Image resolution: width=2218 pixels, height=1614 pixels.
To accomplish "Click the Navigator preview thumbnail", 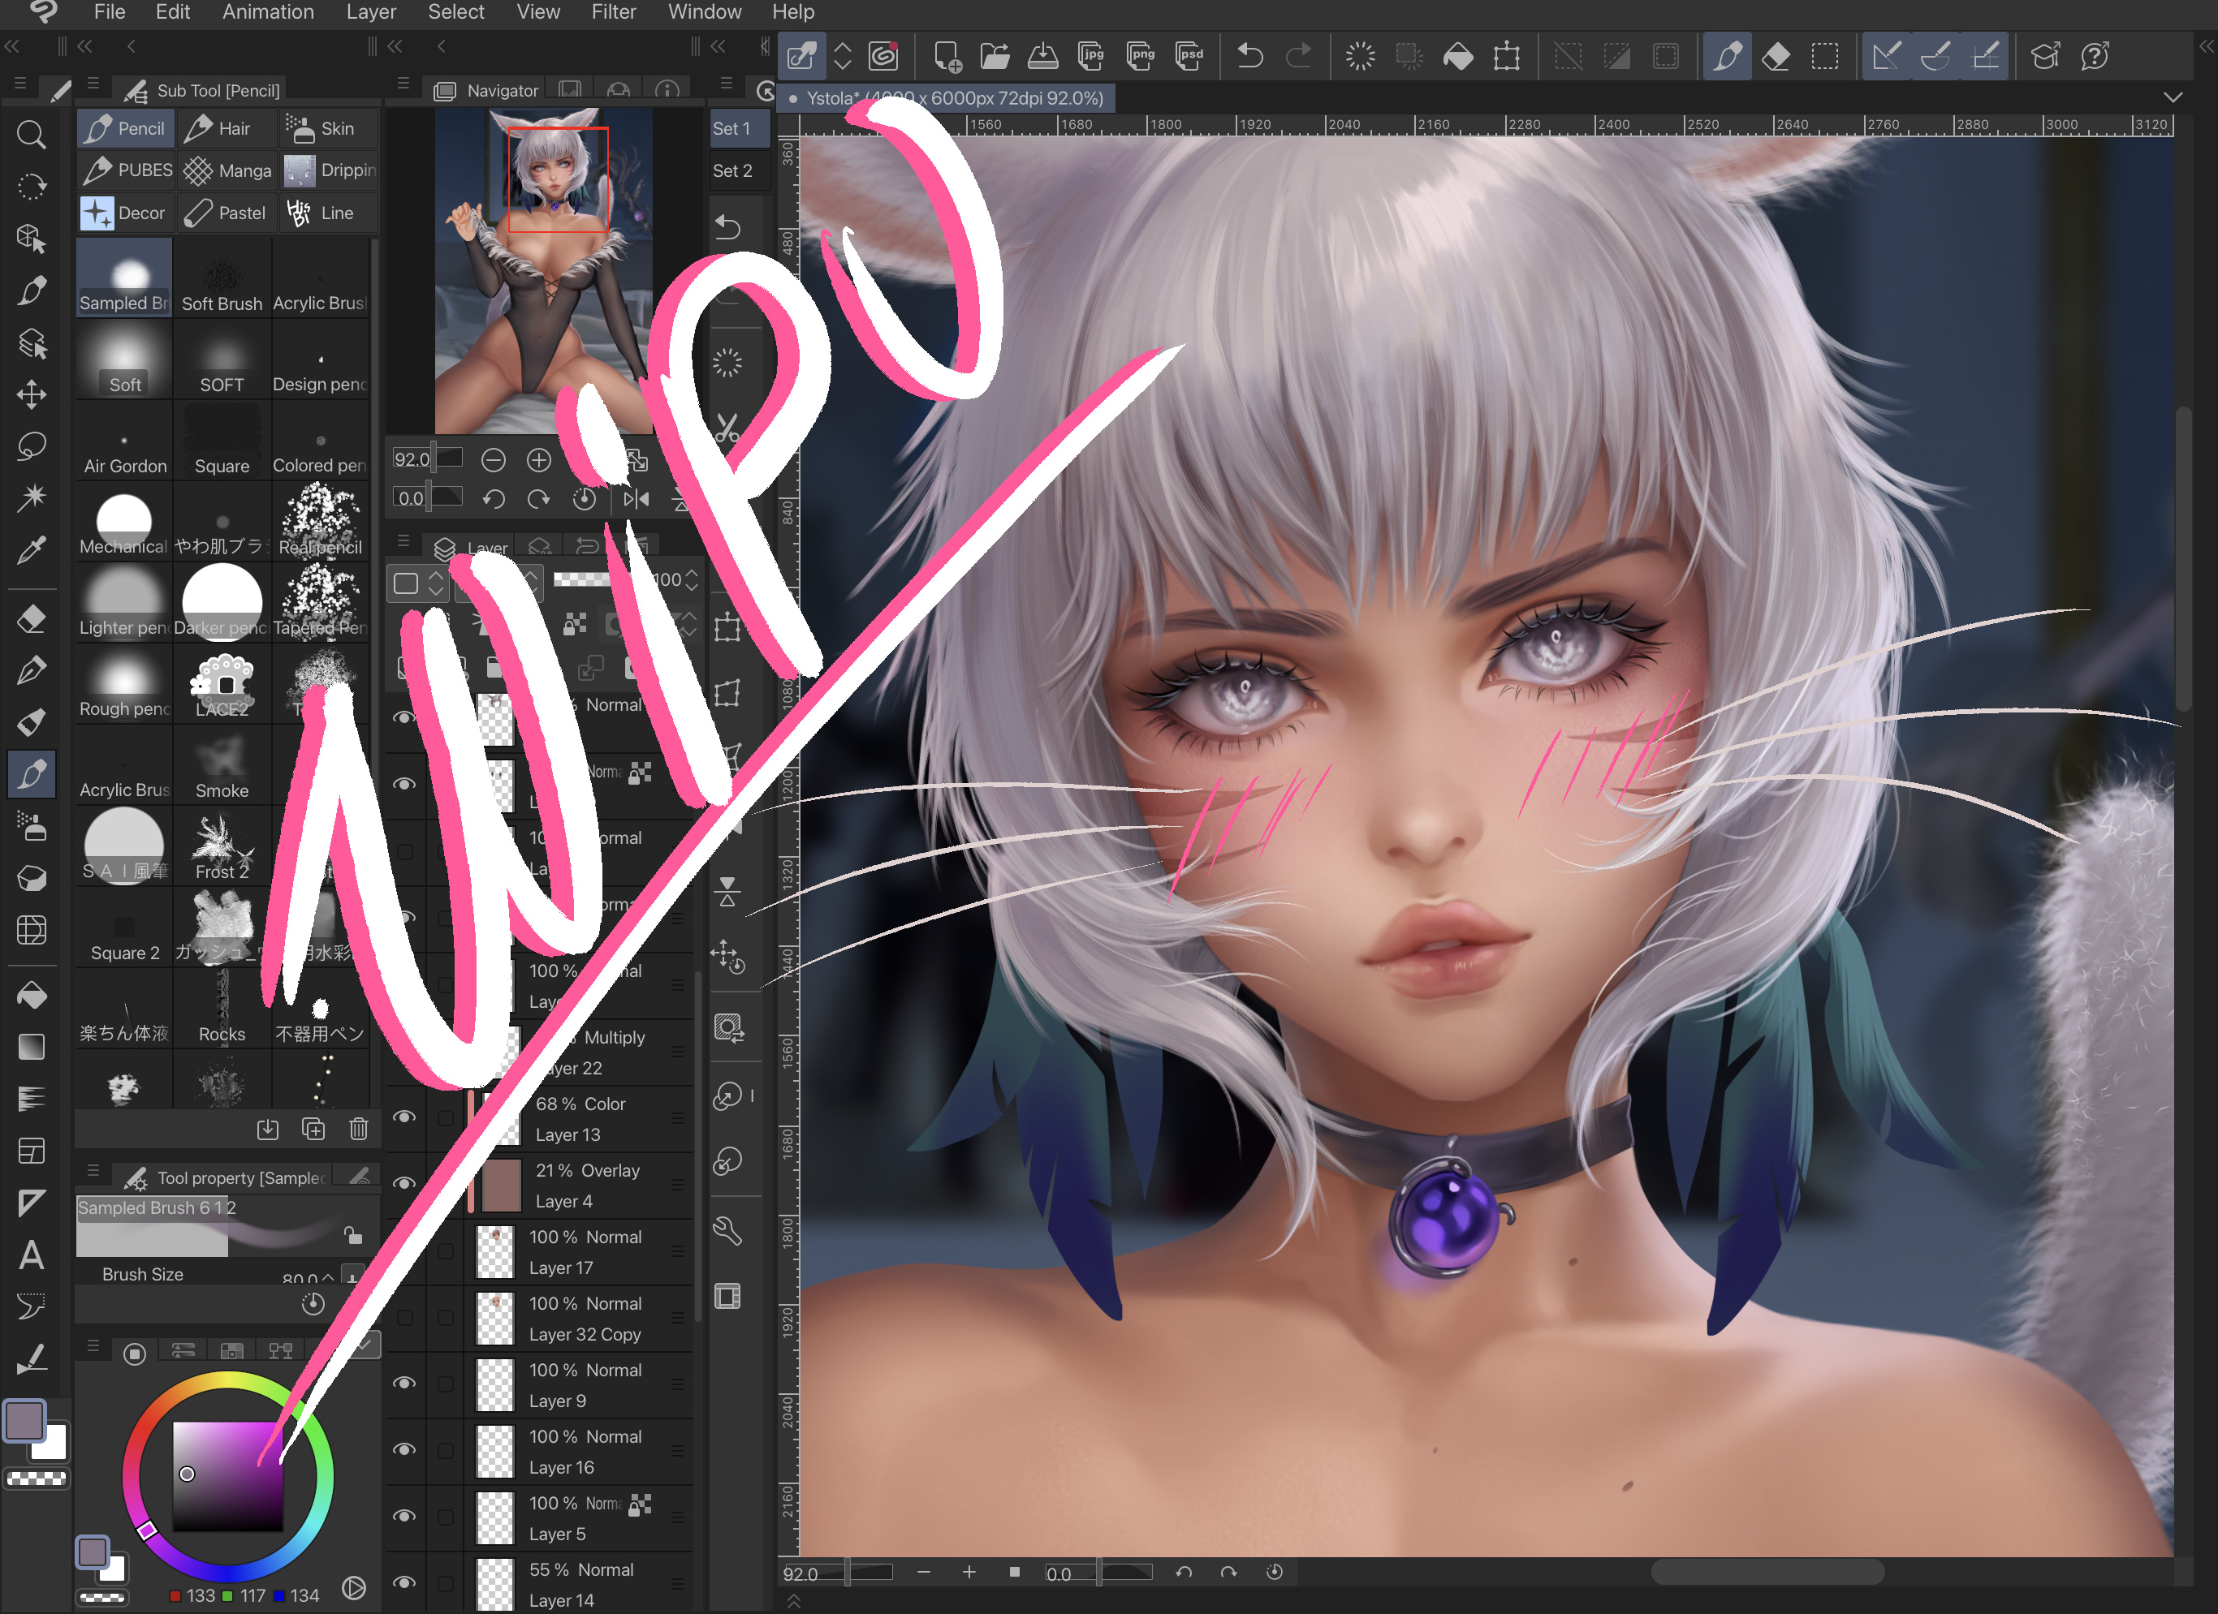I will click(543, 270).
